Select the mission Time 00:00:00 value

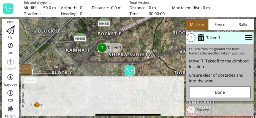pos(156,14)
